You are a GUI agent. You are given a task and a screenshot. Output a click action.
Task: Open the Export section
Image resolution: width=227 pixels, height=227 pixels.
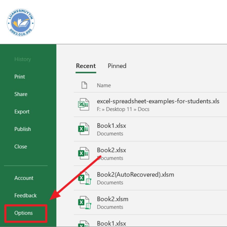pyautogui.click(x=22, y=111)
